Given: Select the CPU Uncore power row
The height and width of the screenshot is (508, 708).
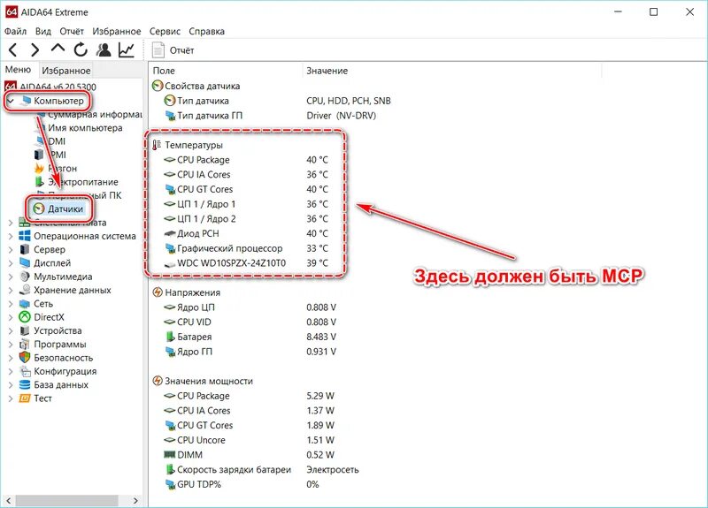Looking at the screenshot, I should click(x=249, y=440).
